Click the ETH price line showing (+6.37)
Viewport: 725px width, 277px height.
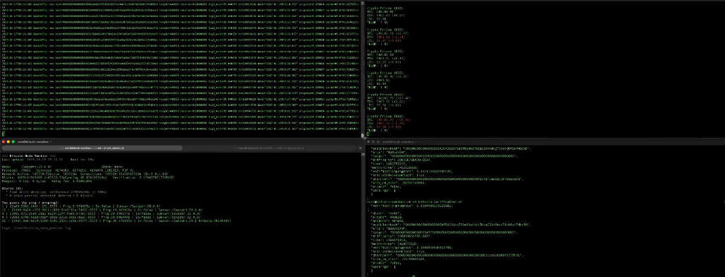386,16
